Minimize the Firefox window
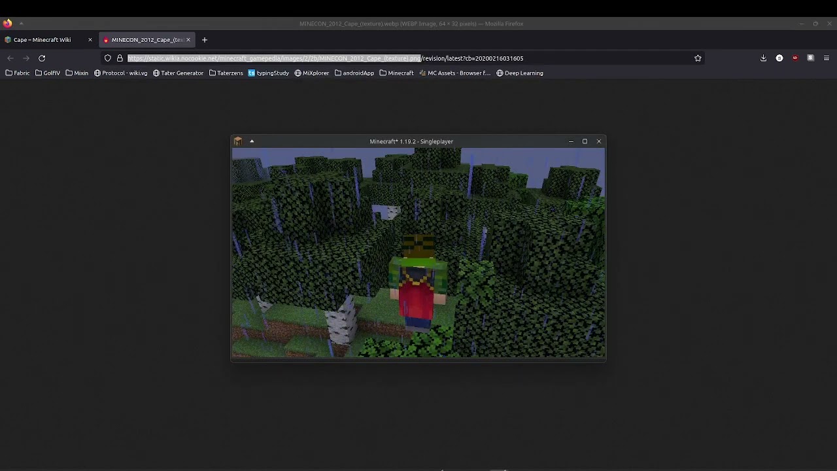This screenshot has width=837, height=471. point(802,24)
